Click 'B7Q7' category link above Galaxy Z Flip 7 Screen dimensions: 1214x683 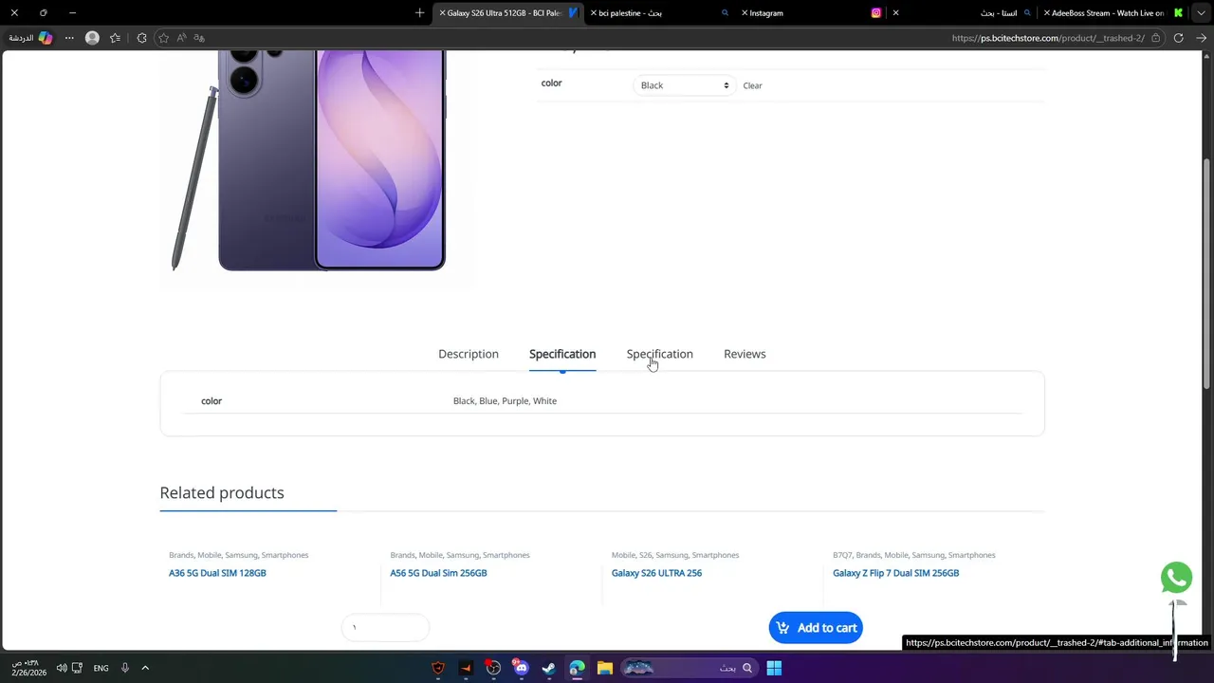[x=842, y=555]
